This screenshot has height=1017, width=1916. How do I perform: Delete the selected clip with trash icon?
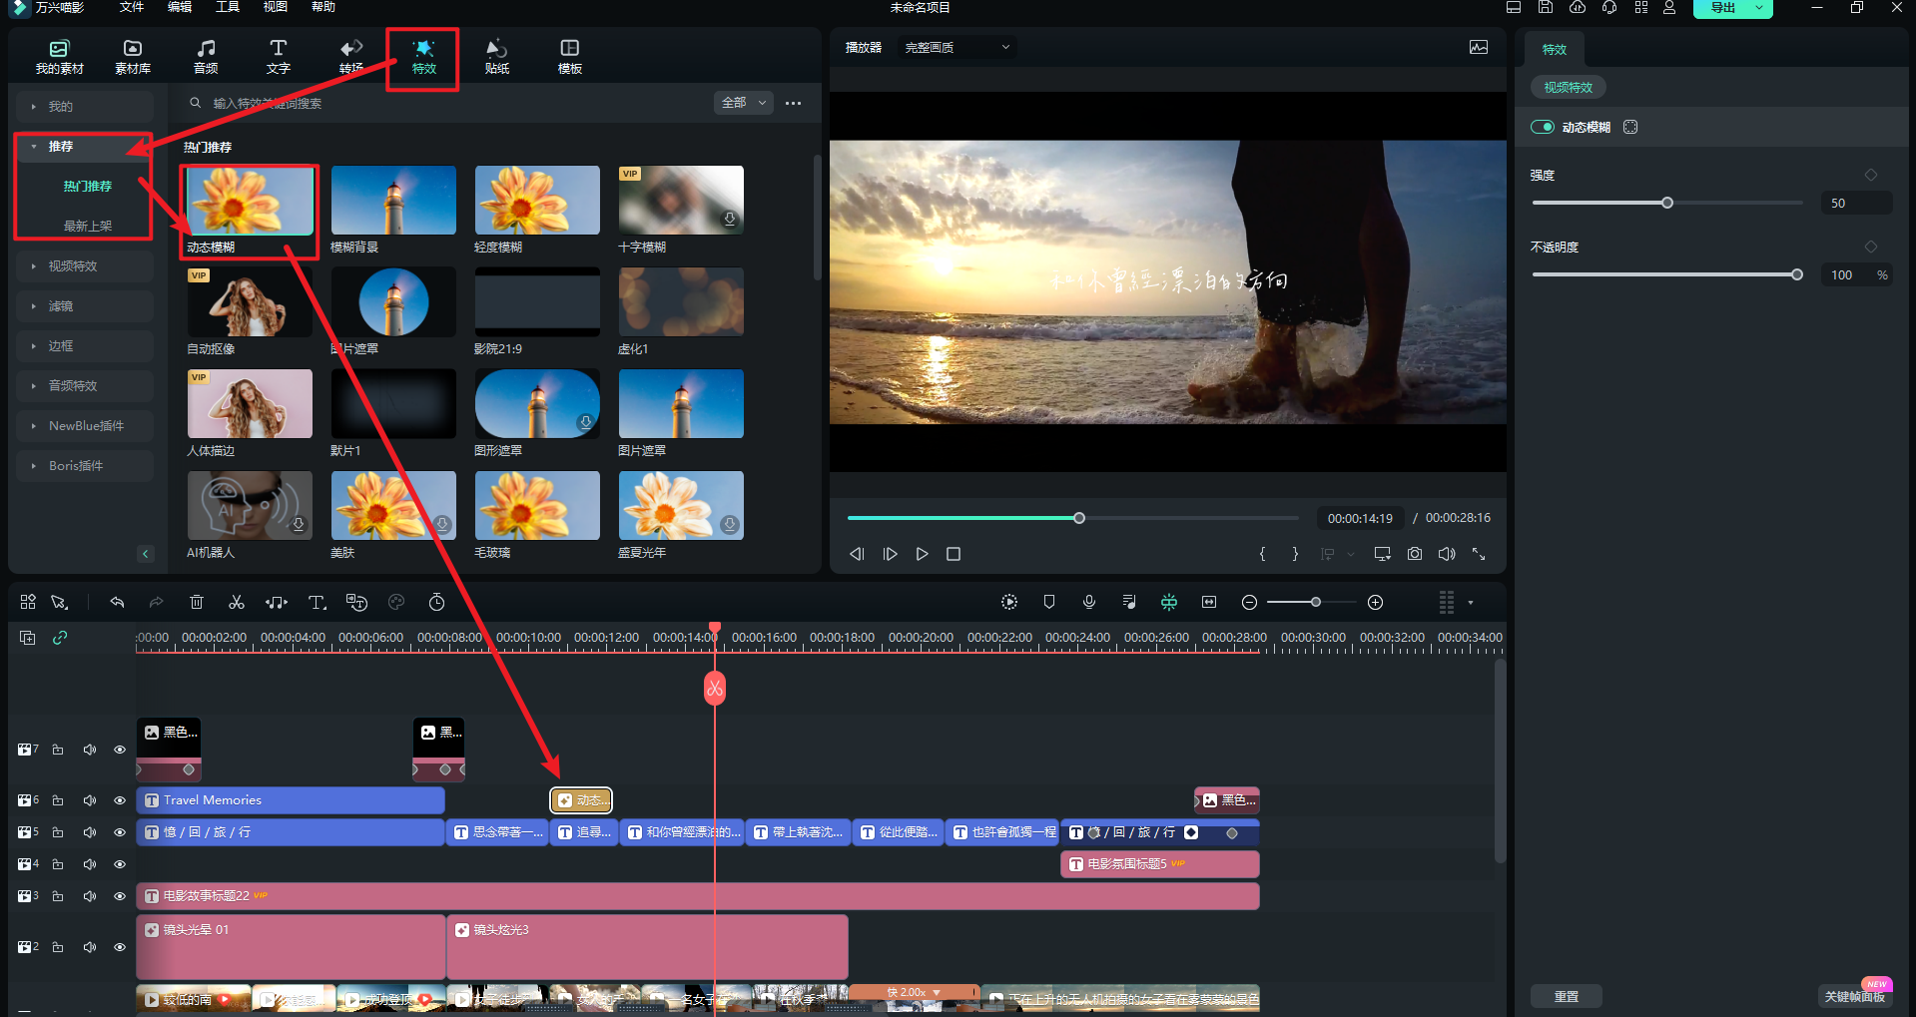[197, 602]
